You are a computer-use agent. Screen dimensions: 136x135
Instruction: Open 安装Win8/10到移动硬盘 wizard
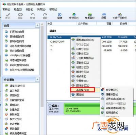point(19,70)
